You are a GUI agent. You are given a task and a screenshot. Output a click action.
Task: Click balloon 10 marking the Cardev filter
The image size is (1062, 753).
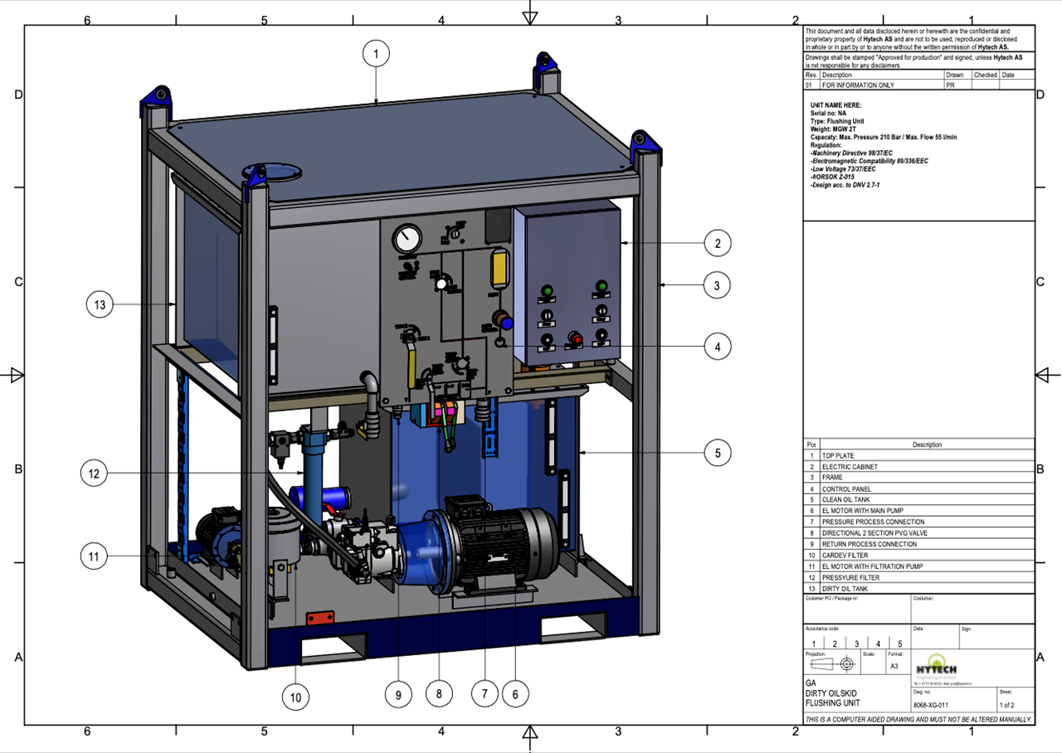pyautogui.click(x=295, y=697)
